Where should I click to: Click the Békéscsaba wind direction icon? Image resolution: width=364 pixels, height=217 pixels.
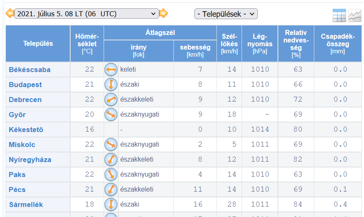[111, 70]
